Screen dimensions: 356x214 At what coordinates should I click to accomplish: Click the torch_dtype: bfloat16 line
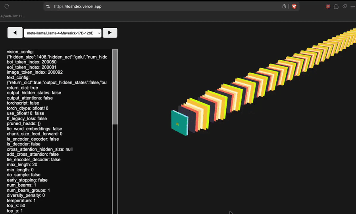[27, 108]
